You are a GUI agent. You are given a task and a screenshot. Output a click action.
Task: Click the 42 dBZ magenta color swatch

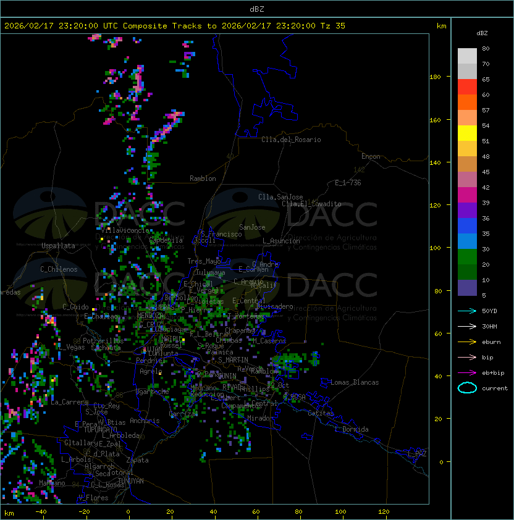(467, 195)
